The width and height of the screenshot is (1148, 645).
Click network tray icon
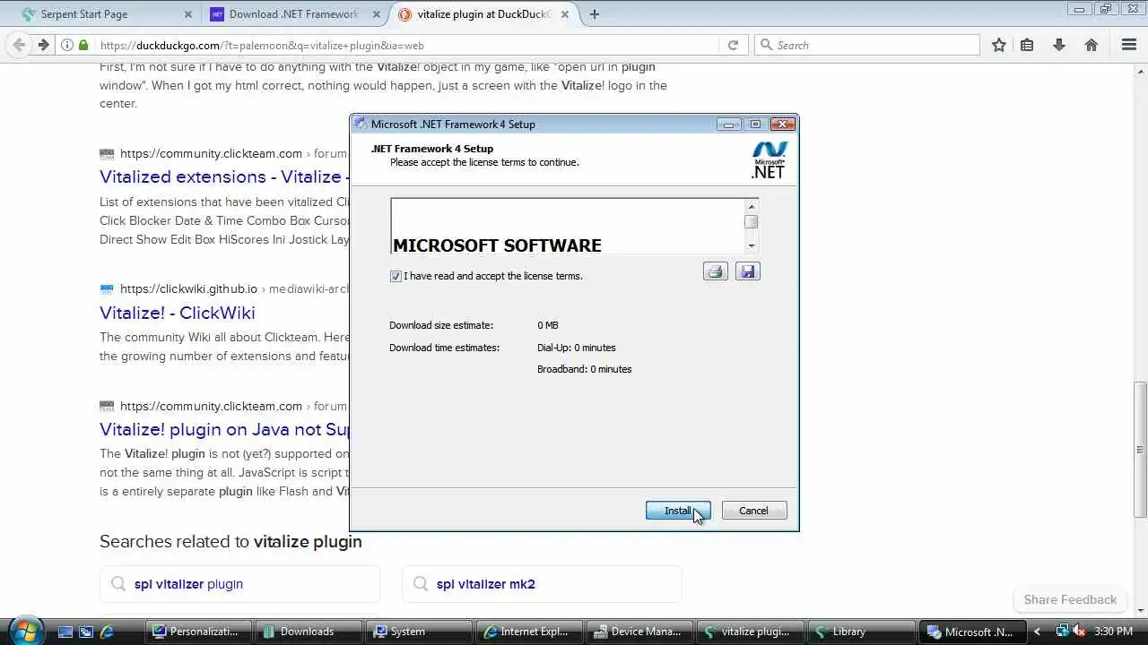1062,632
